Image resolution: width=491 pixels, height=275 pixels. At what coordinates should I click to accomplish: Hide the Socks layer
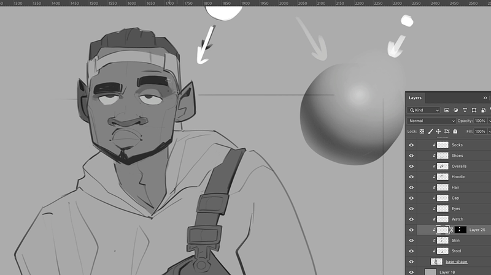point(411,145)
